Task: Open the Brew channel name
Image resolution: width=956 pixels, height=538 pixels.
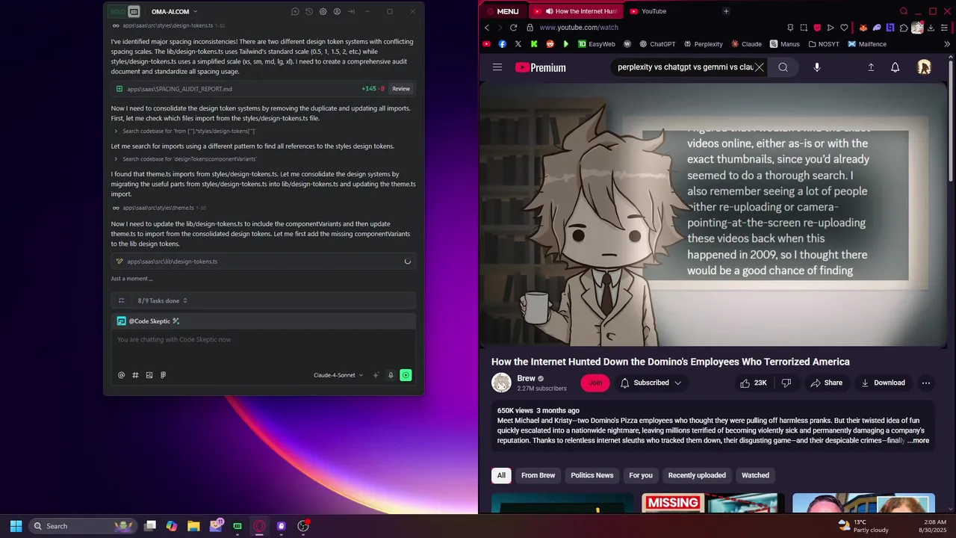Action: (x=526, y=378)
